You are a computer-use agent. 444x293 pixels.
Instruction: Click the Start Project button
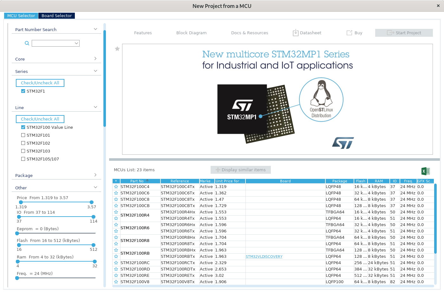click(404, 33)
